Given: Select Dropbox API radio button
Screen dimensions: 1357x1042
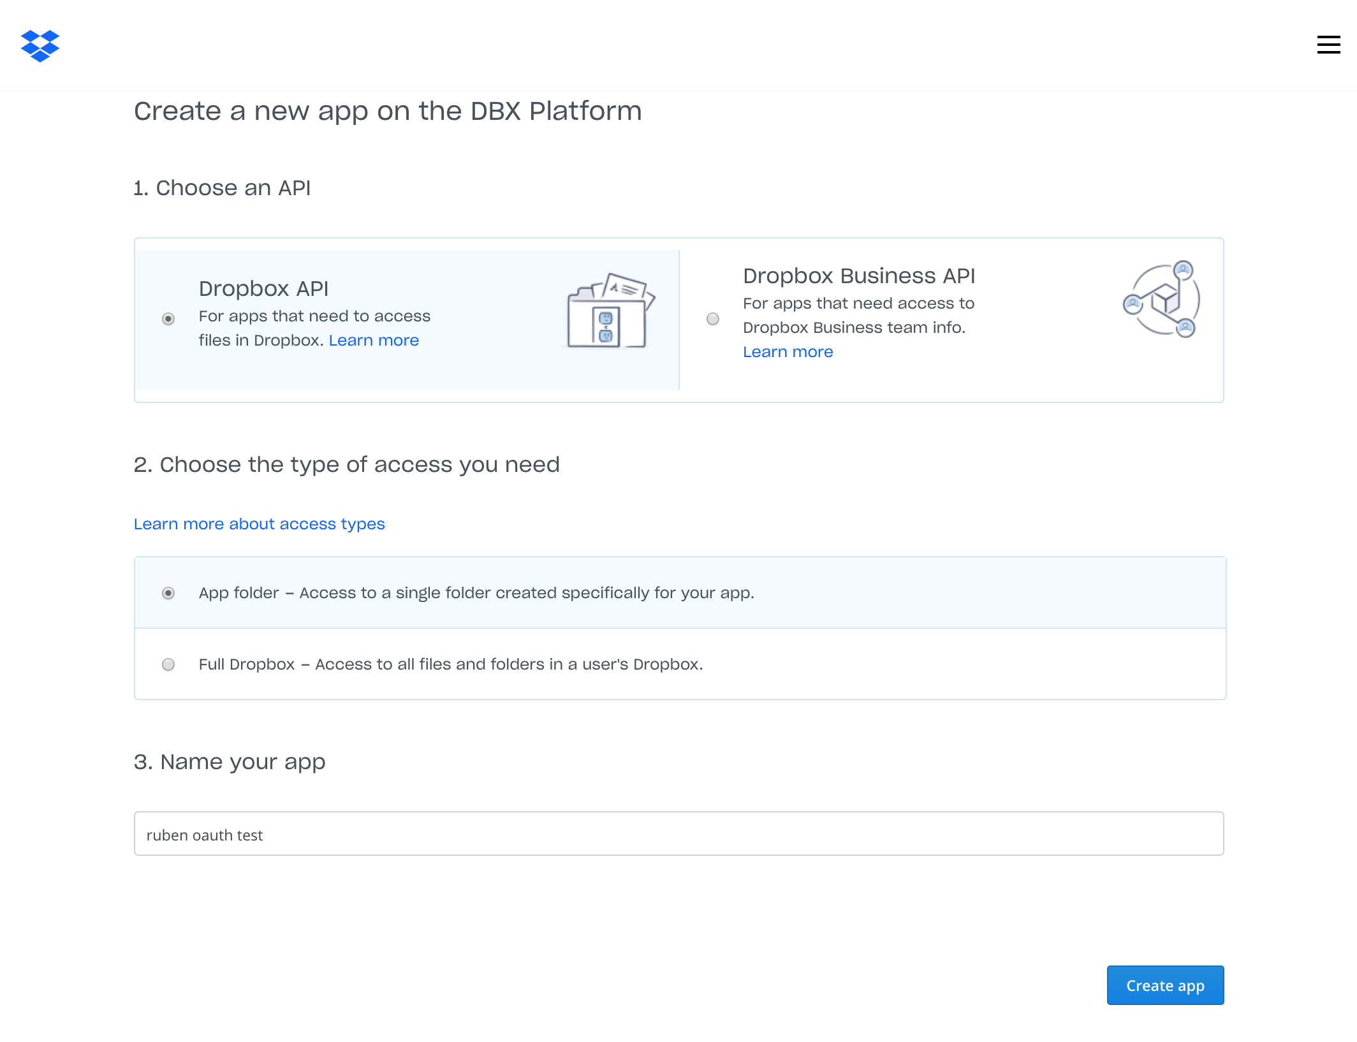Looking at the screenshot, I should [x=168, y=318].
